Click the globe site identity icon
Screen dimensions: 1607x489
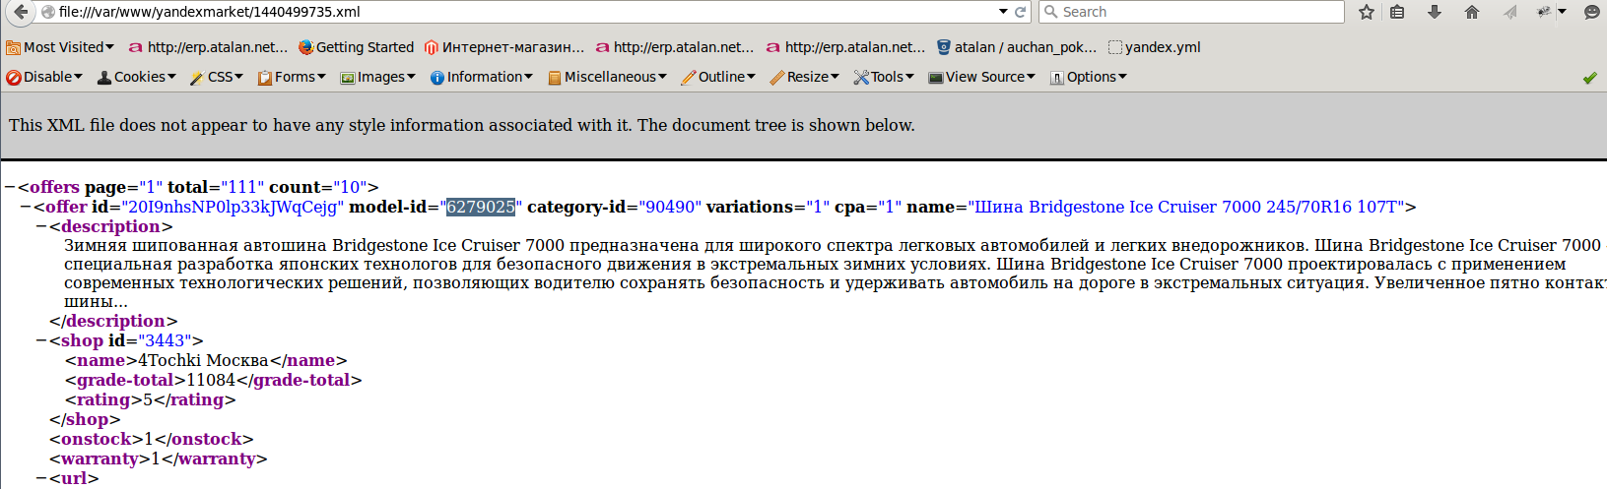(47, 12)
